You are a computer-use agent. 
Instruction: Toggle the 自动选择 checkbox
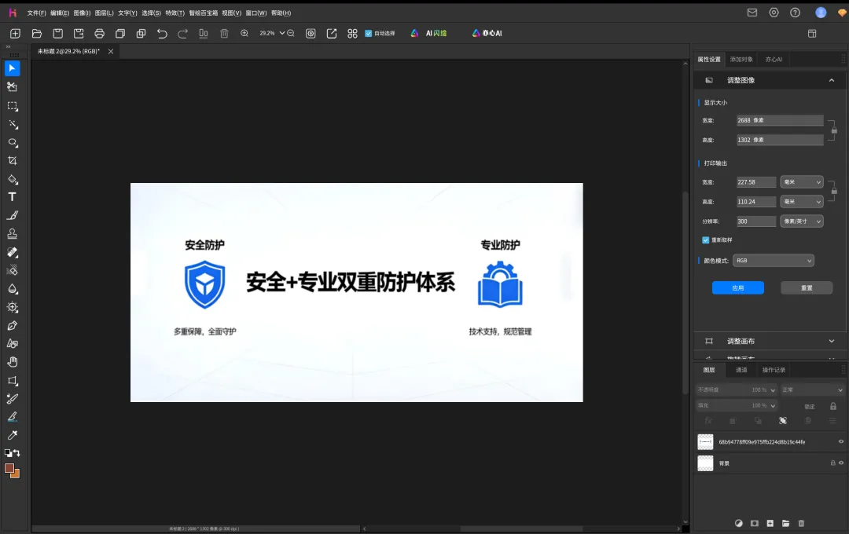369,34
